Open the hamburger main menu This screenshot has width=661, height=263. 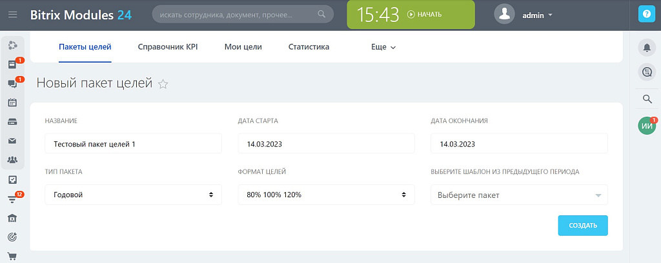(12, 14)
